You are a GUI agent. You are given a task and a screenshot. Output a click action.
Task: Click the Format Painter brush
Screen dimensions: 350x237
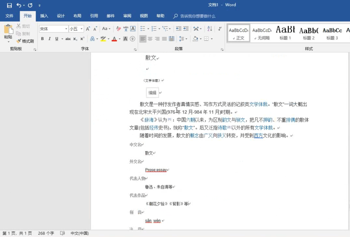tap(25, 41)
